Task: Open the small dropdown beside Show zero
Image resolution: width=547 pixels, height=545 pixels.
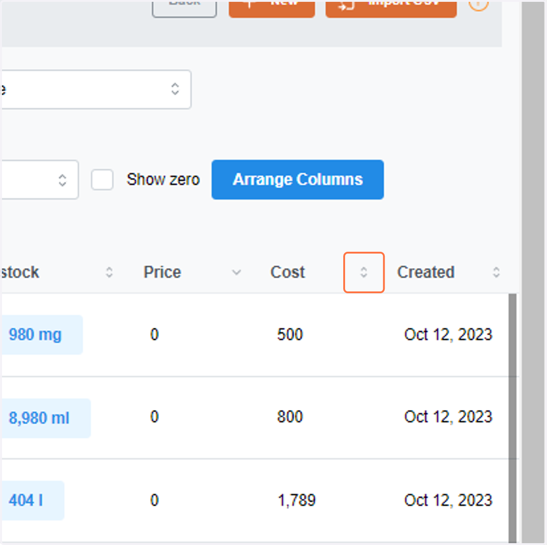Action: 39,180
